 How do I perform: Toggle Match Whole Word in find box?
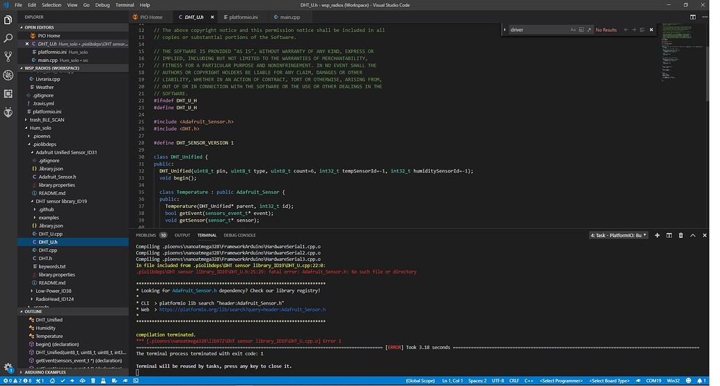click(581, 30)
